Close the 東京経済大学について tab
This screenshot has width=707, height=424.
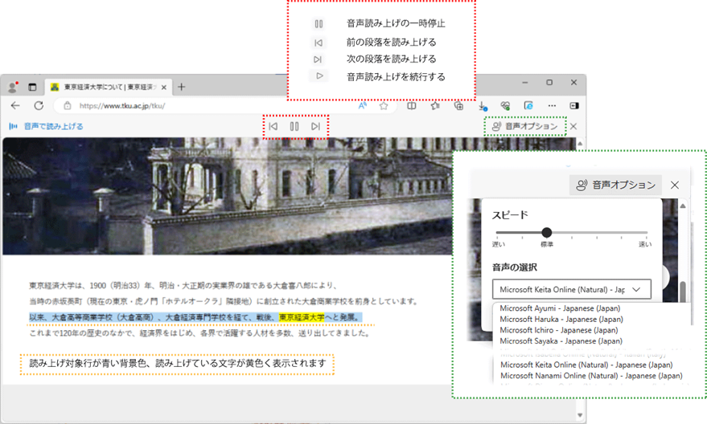163,88
